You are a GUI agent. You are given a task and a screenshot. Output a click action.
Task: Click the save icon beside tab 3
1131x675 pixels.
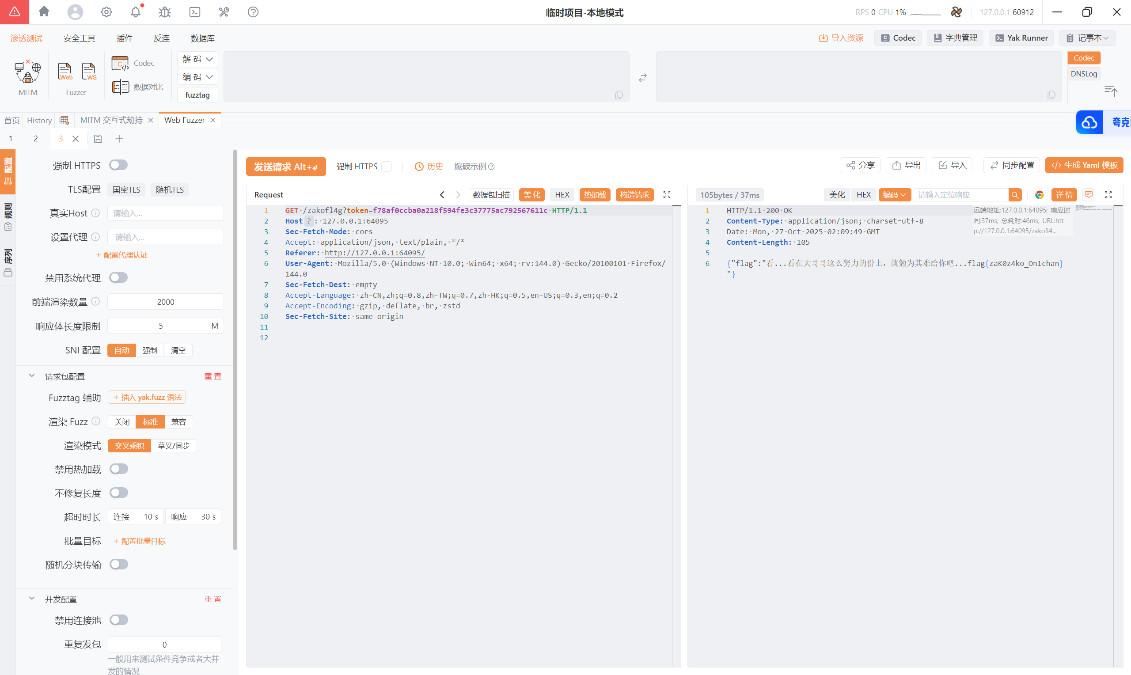(x=98, y=139)
